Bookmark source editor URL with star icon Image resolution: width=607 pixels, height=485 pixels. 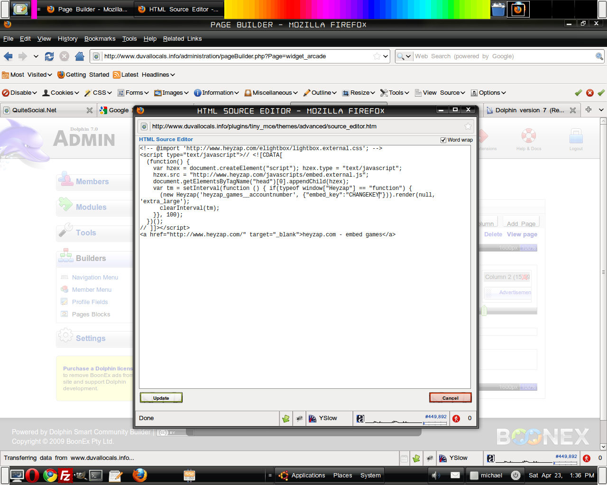pyautogui.click(x=468, y=126)
